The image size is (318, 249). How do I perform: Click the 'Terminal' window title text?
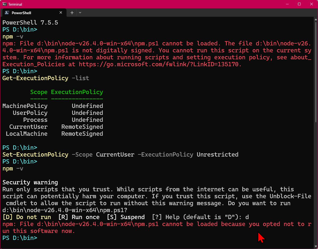click(x=15, y=4)
